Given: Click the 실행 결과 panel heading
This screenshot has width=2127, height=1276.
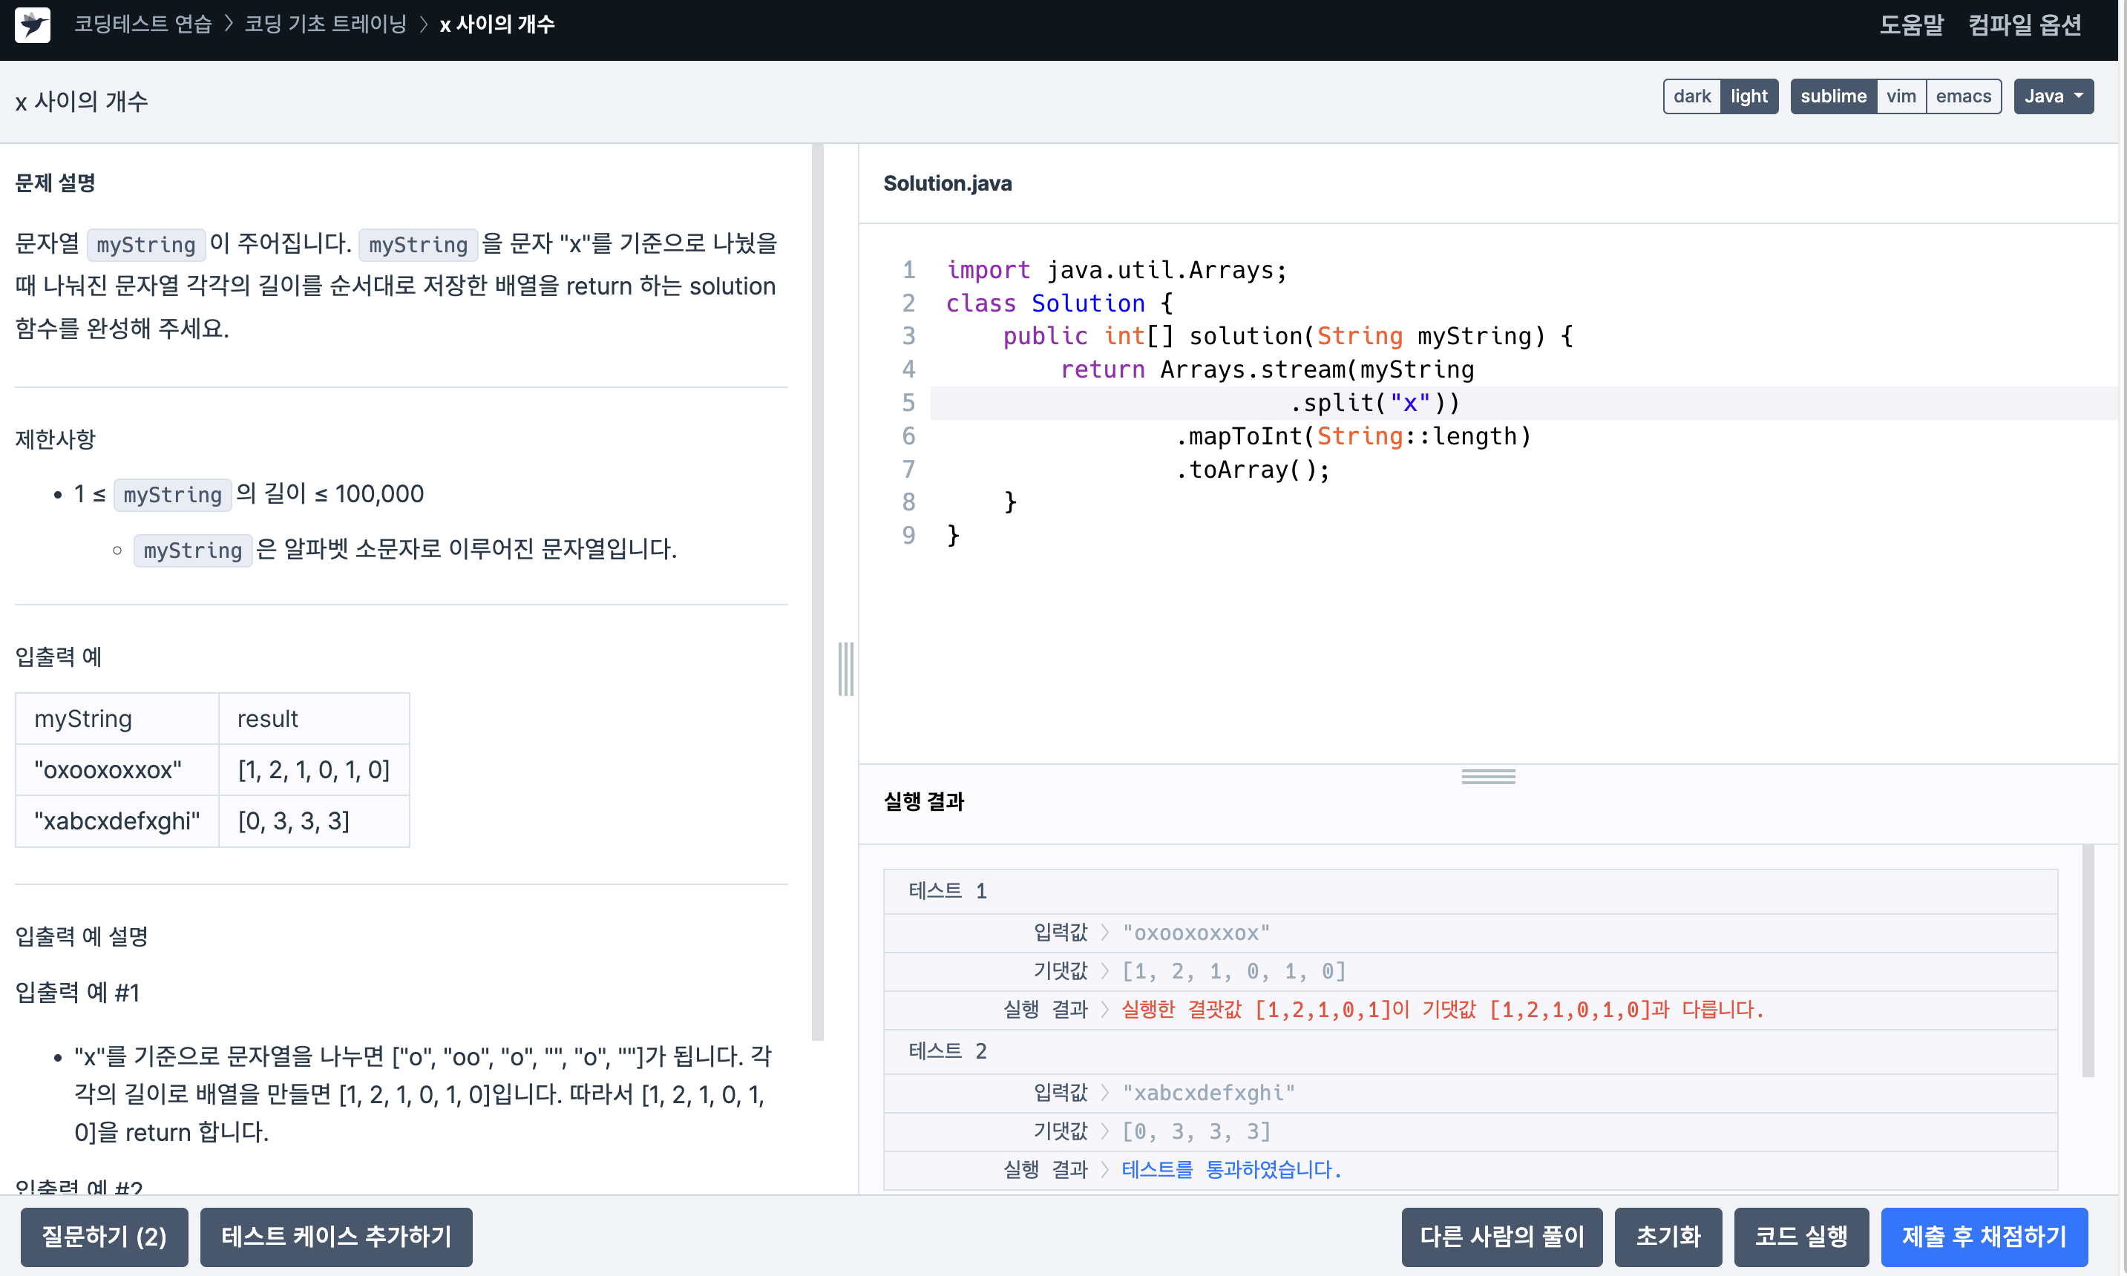Looking at the screenshot, I should point(924,801).
